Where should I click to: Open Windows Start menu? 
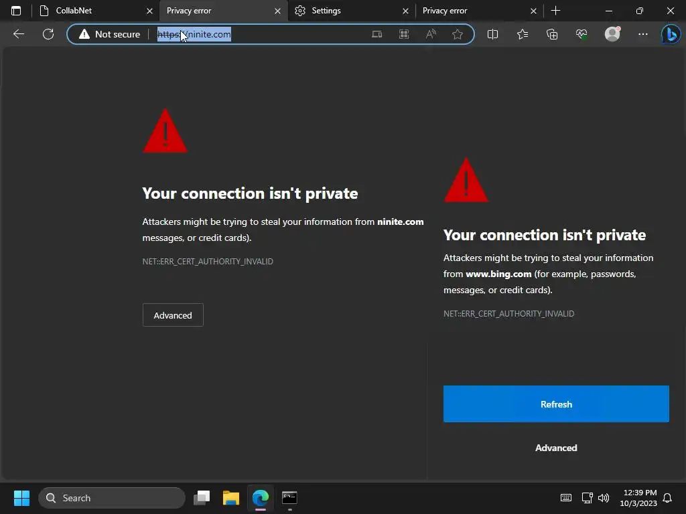pos(21,498)
